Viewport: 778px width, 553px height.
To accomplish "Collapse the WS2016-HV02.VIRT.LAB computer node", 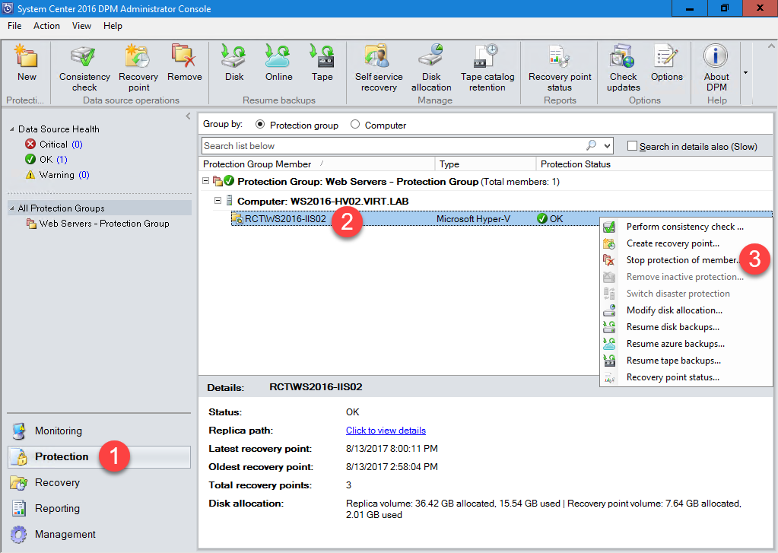I will click(218, 201).
